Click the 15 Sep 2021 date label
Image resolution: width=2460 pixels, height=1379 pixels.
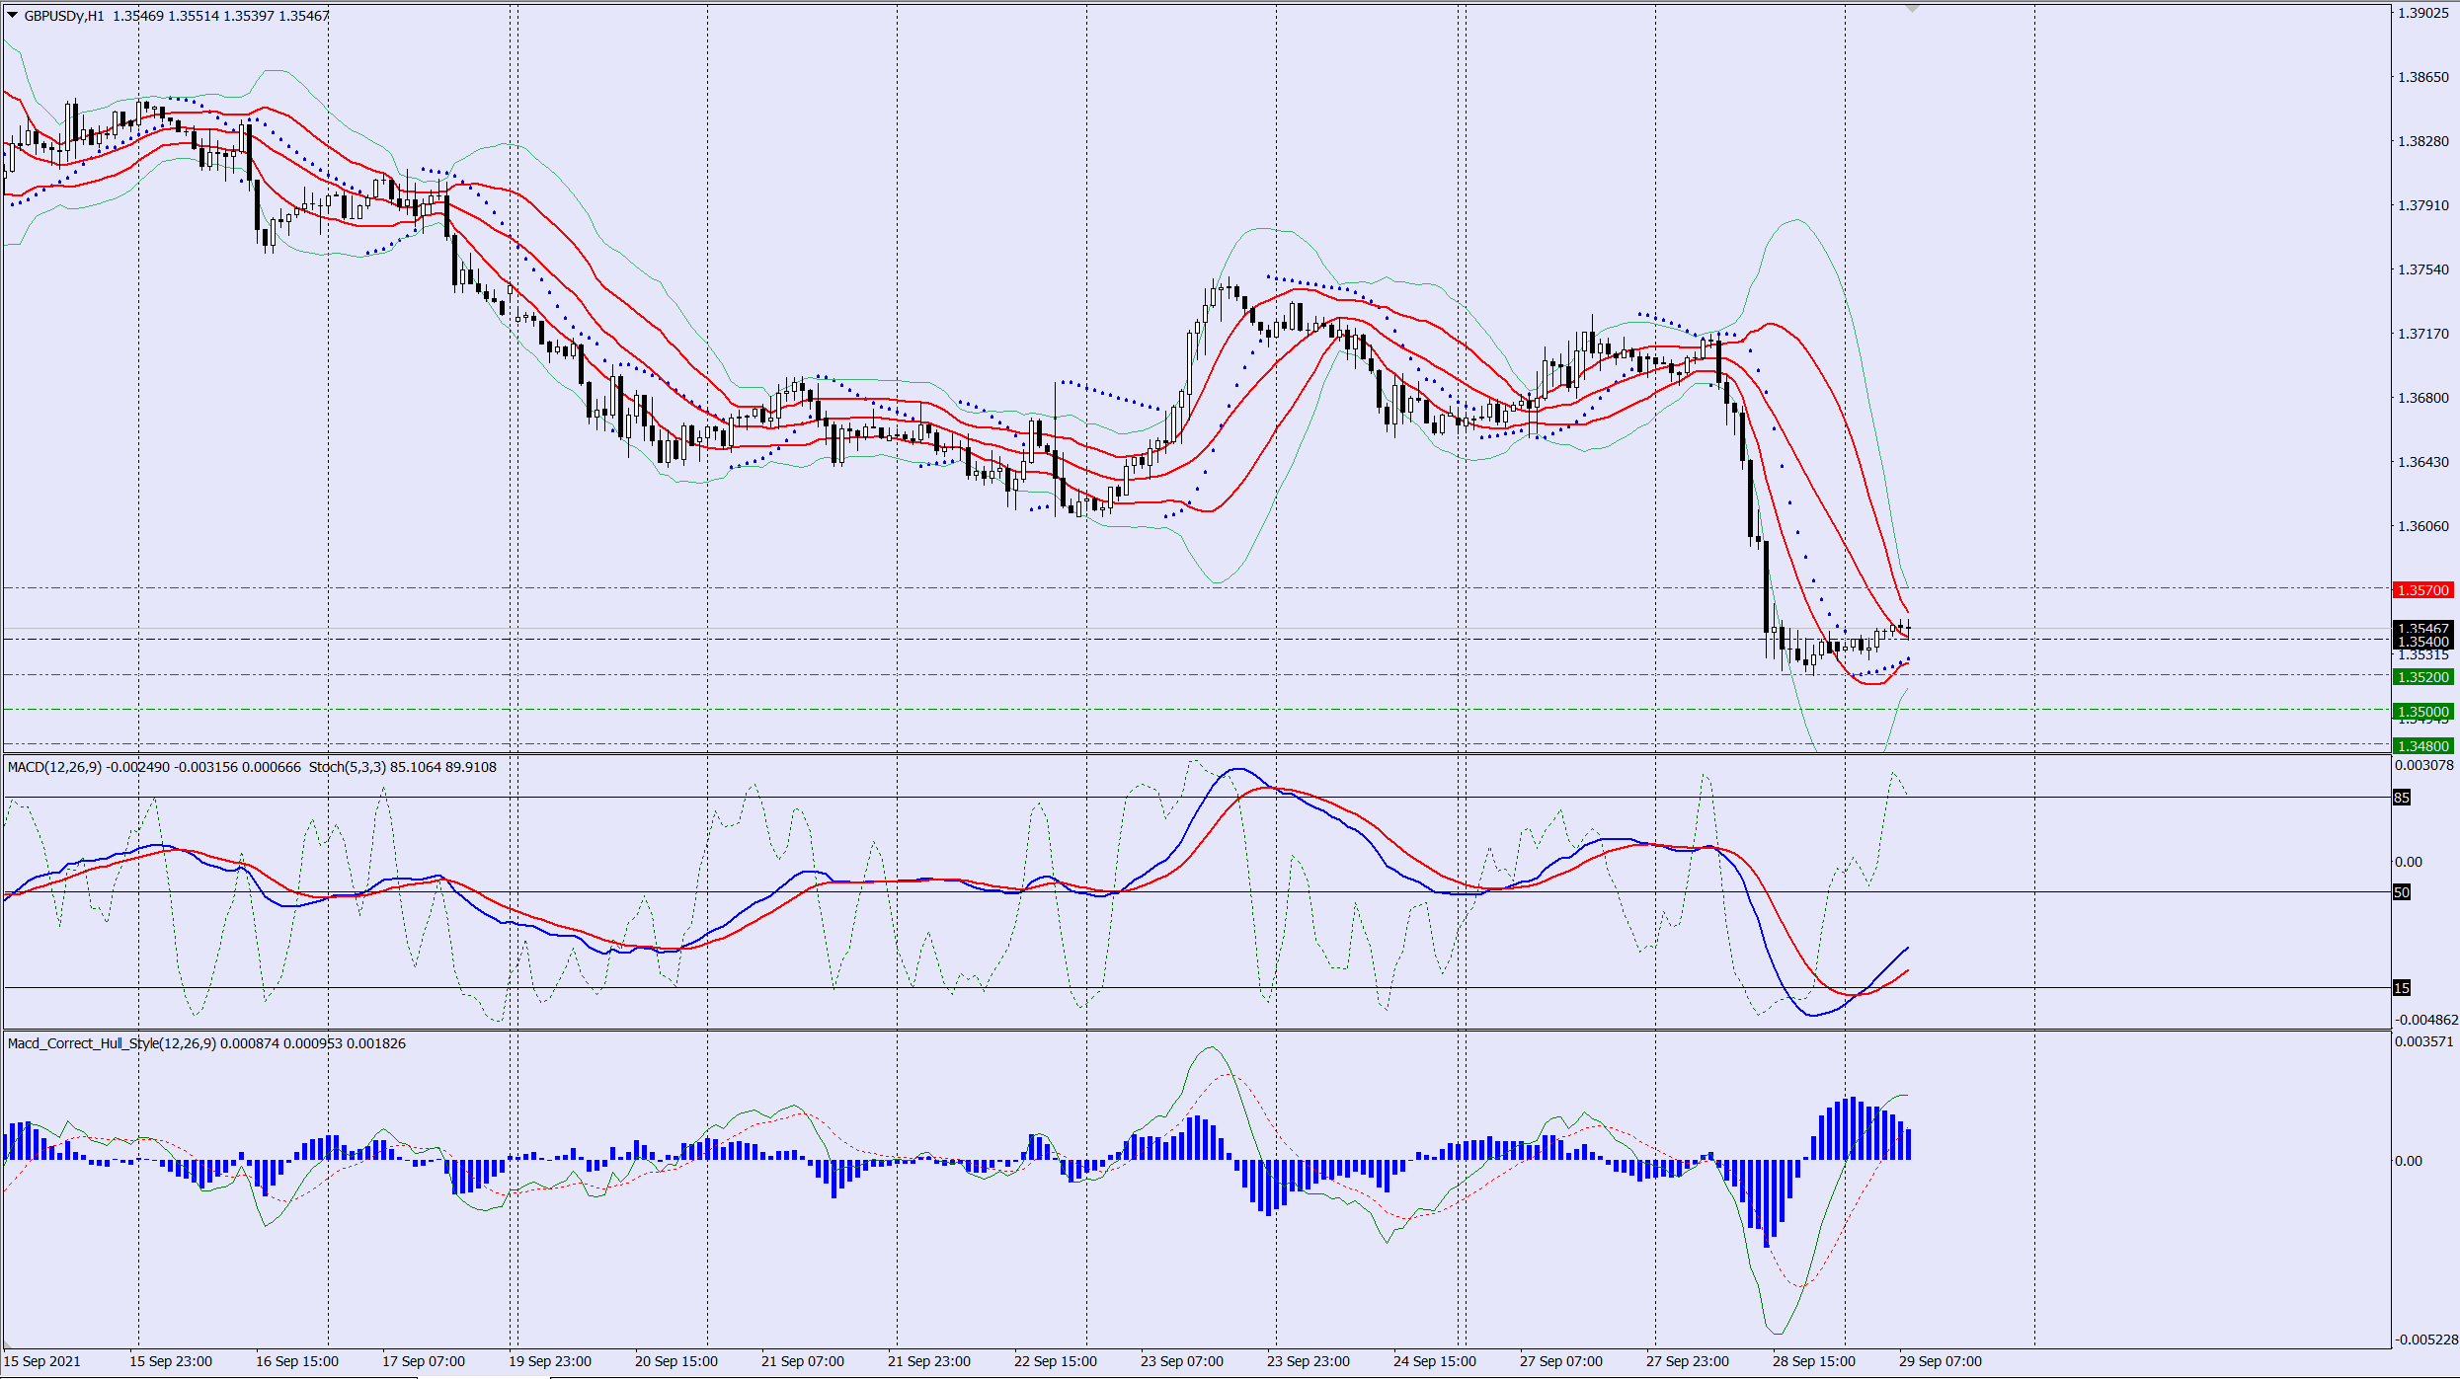click(x=42, y=1361)
